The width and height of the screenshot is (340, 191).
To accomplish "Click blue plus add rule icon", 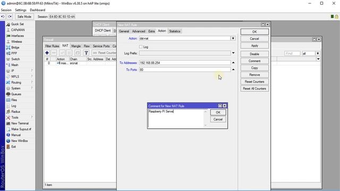I will 47,53.
